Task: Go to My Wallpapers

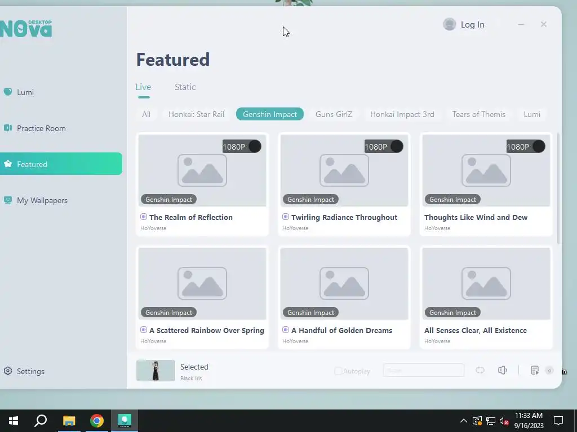Action: tap(35, 200)
